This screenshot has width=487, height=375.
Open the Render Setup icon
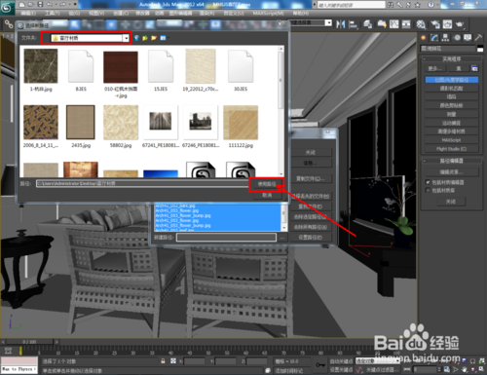tap(435, 24)
